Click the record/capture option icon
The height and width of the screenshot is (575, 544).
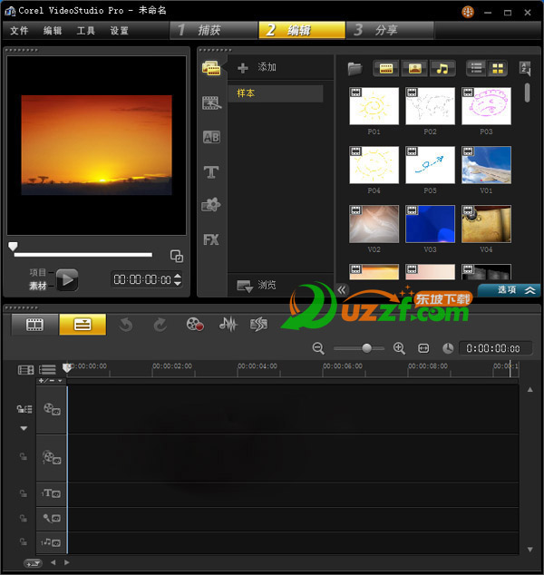coord(194,324)
